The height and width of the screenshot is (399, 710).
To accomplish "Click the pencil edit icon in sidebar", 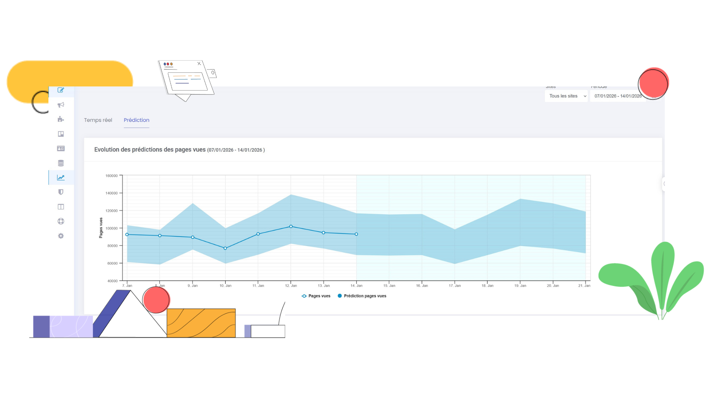I will click(61, 90).
